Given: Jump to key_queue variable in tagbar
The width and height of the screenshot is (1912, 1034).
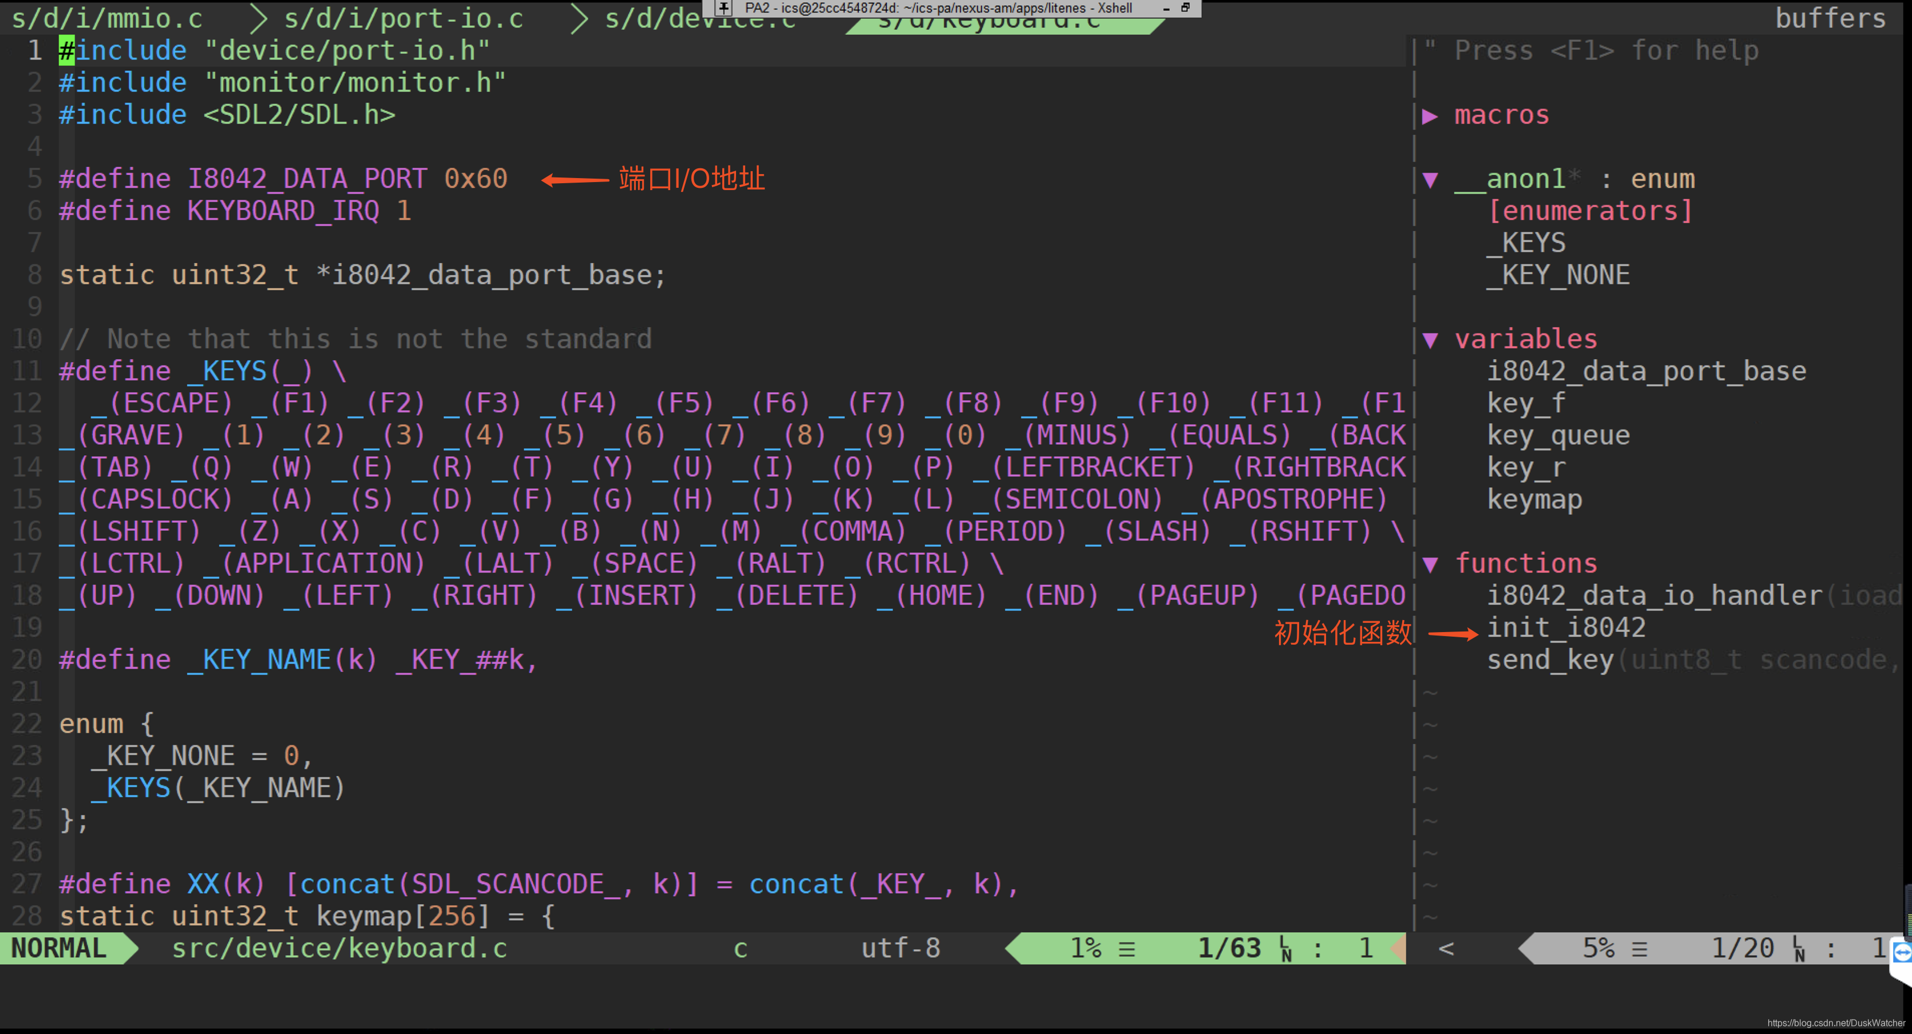Looking at the screenshot, I should [x=1558, y=435].
